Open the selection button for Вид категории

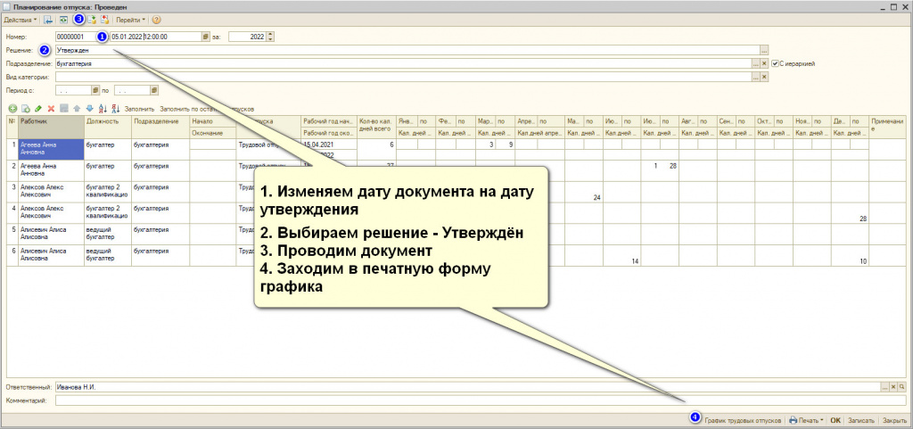point(756,77)
